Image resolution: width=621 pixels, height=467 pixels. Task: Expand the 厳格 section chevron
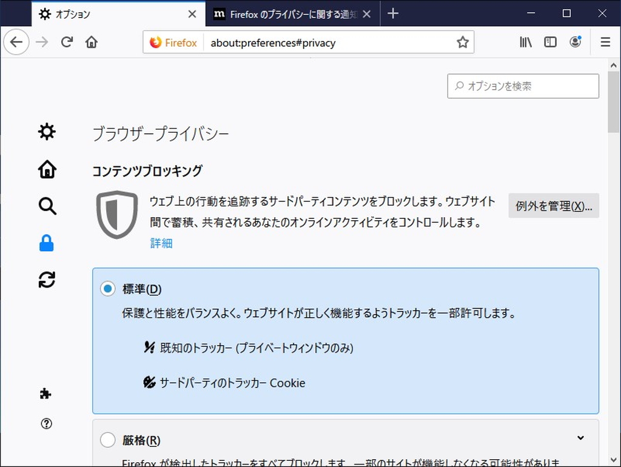tap(580, 437)
